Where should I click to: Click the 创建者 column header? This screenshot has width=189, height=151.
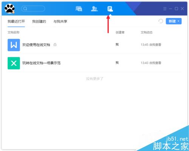[x=120, y=32]
